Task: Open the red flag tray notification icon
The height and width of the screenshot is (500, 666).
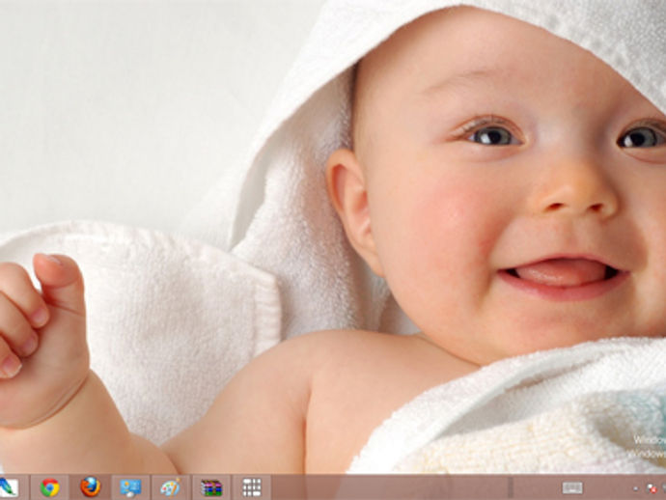Action: tap(652, 488)
